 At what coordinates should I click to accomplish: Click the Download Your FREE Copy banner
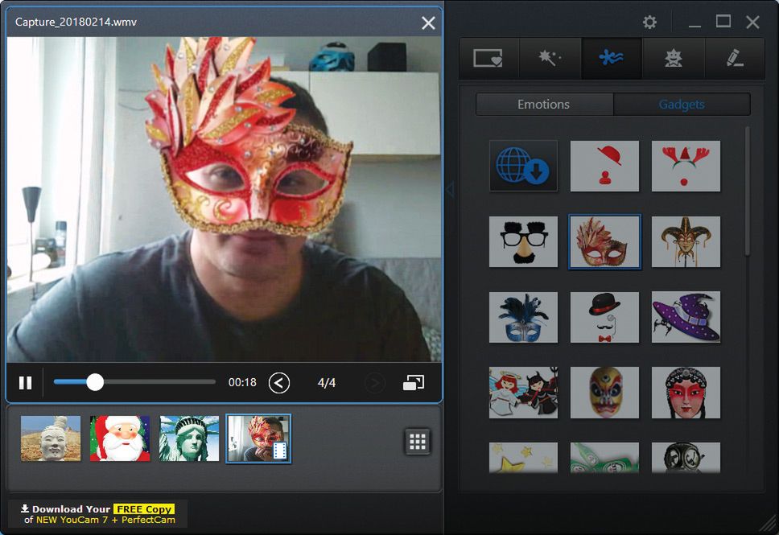point(98,514)
